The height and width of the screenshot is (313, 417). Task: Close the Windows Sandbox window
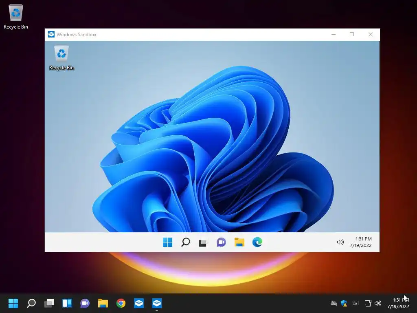(x=371, y=34)
